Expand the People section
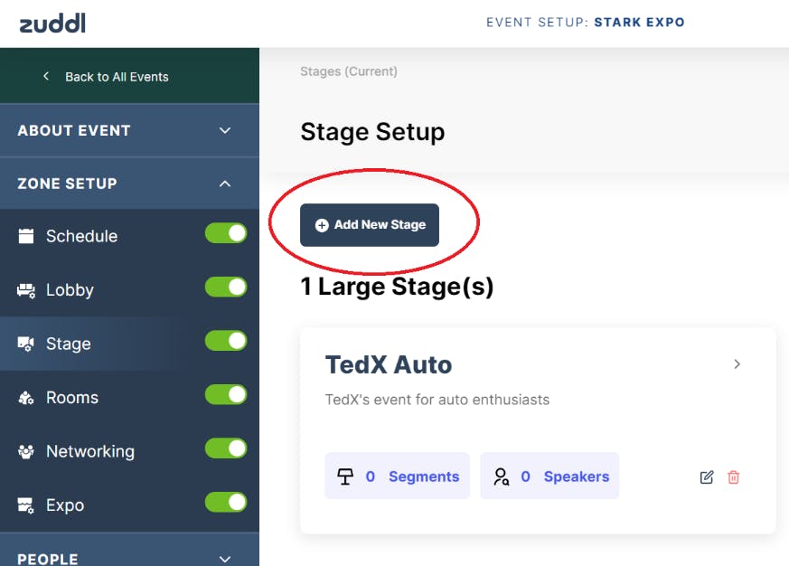The image size is (789, 566). click(223, 558)
